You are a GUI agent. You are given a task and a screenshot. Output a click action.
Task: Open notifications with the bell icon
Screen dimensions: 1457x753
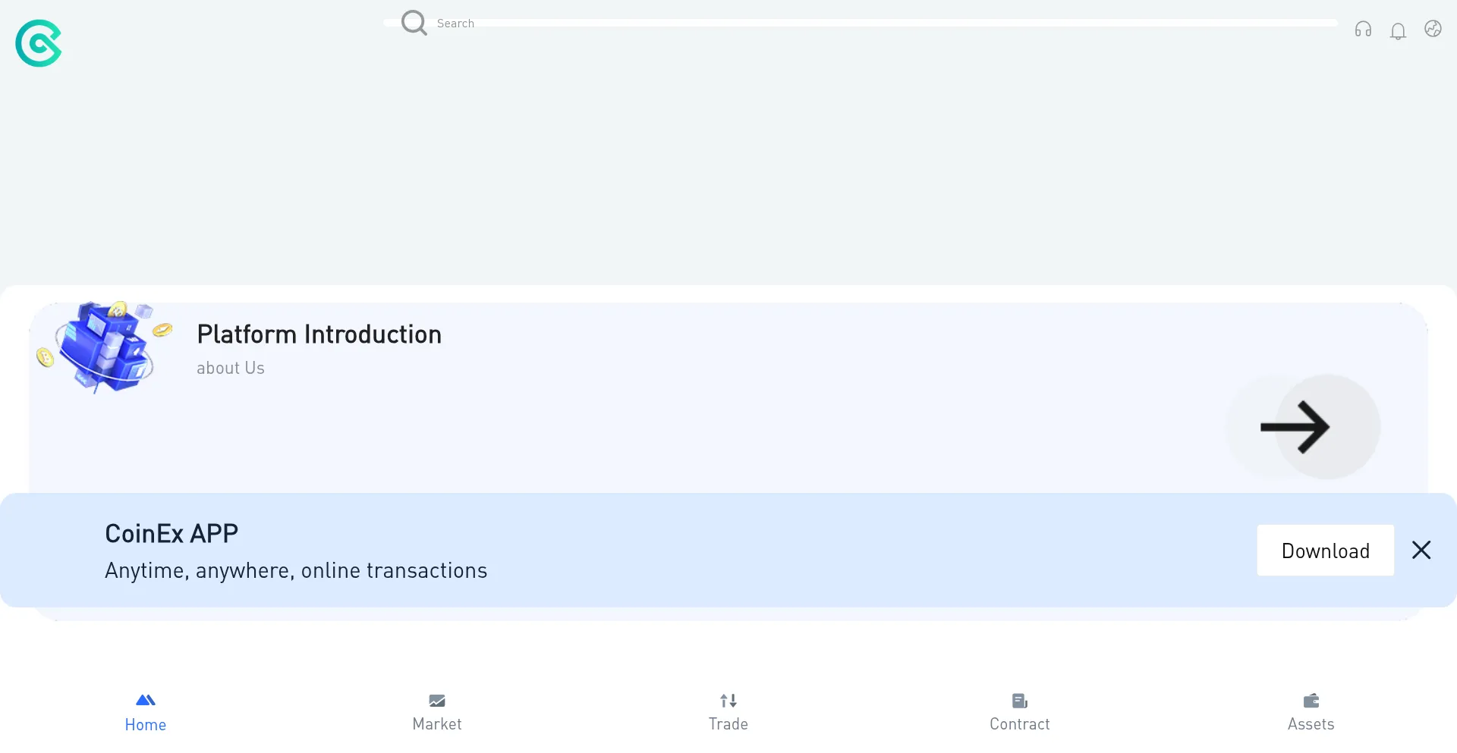coord(1398,31)
